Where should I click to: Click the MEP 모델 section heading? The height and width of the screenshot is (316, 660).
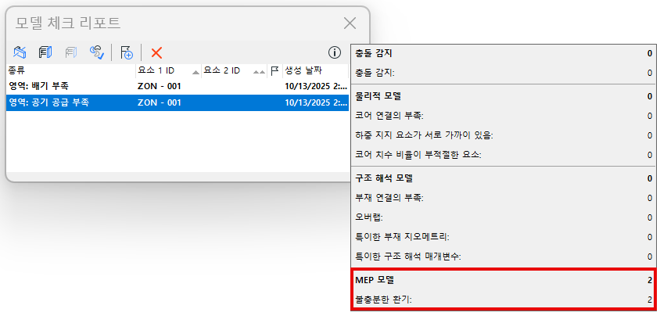tap(375, 280)
